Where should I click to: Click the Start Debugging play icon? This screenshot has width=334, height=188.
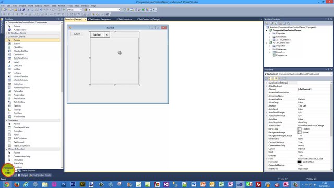pos(64,10)
